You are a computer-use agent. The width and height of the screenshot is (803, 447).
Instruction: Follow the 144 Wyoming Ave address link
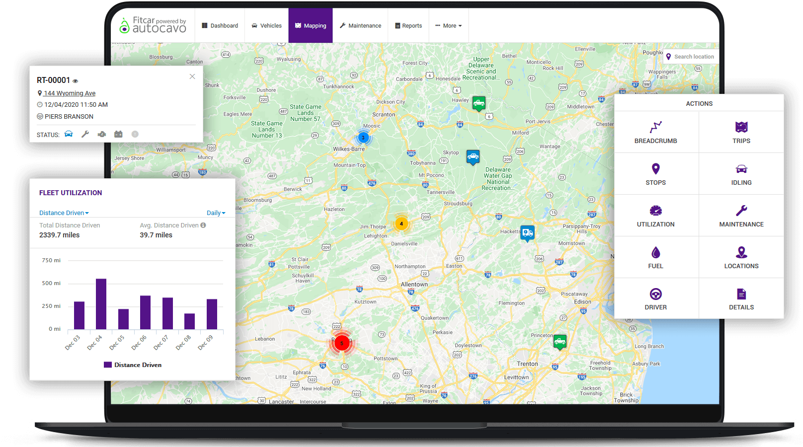click(70, 93)
